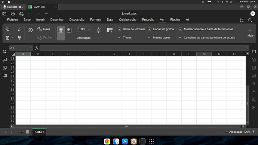The image size is (258, 145).
Task: Save the workbook with the floppy disk icon
Action: pos(4,14)
